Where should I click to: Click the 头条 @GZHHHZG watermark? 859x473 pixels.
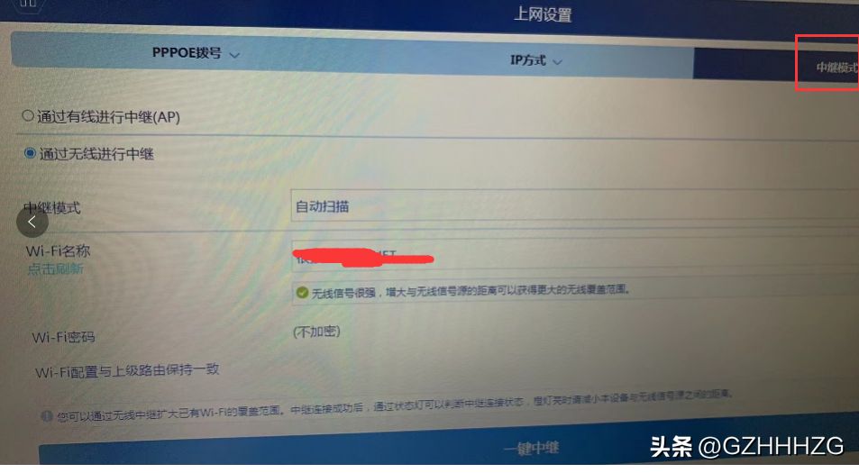pos(746,446)
